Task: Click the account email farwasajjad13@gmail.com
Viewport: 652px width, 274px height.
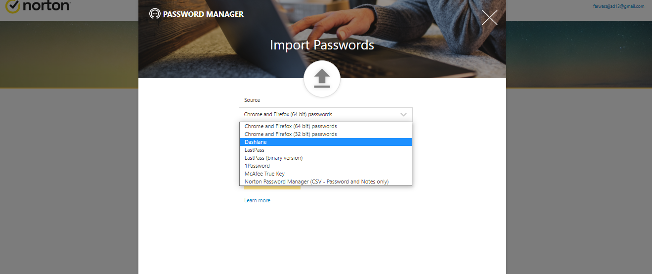Action: coord(618,6)
